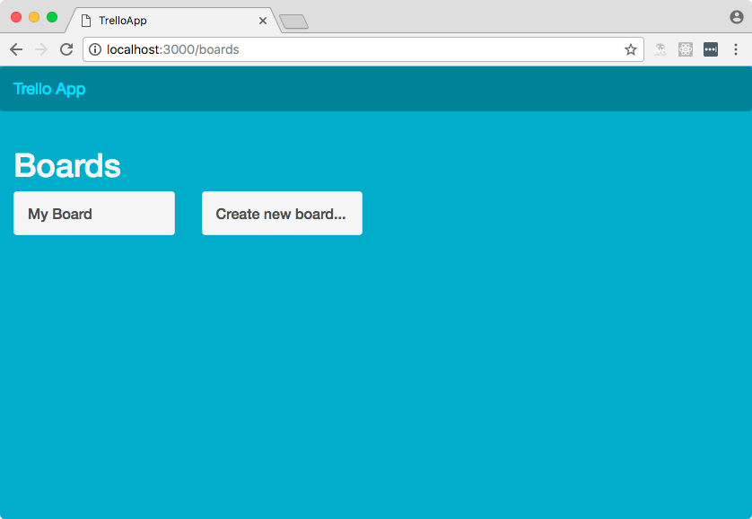Select the TrelloApp browser tab

pos(172,21)
